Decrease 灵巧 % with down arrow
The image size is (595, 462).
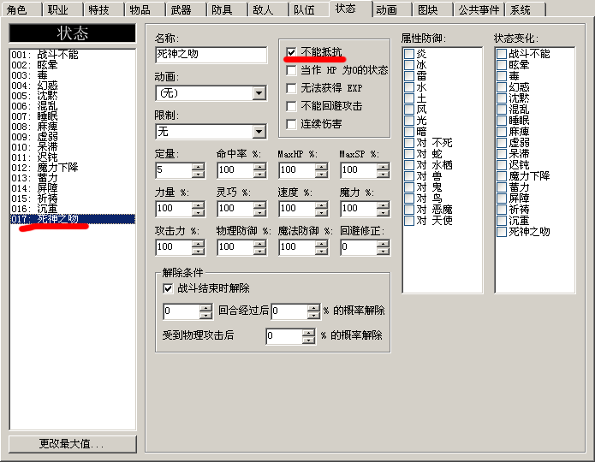point(259,213)
